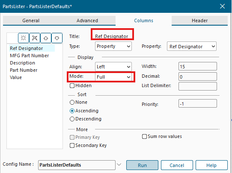The height and width of the screenshot is (173, 232).
Task: Click the Run button
Action: pos(142,165)
